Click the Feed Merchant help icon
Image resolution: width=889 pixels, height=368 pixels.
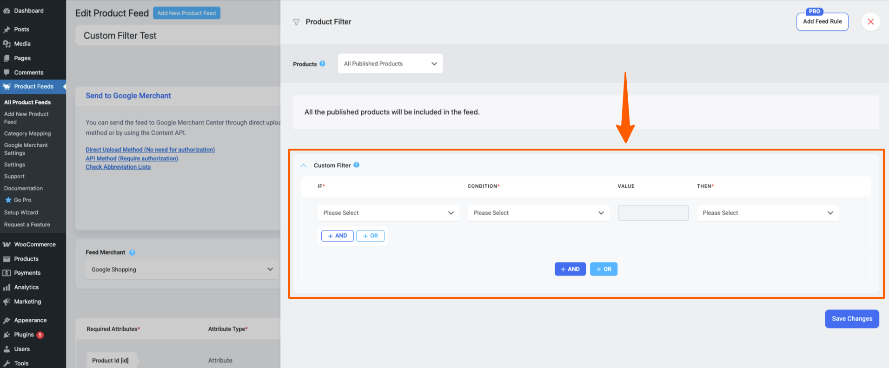[x=132, y=252]
